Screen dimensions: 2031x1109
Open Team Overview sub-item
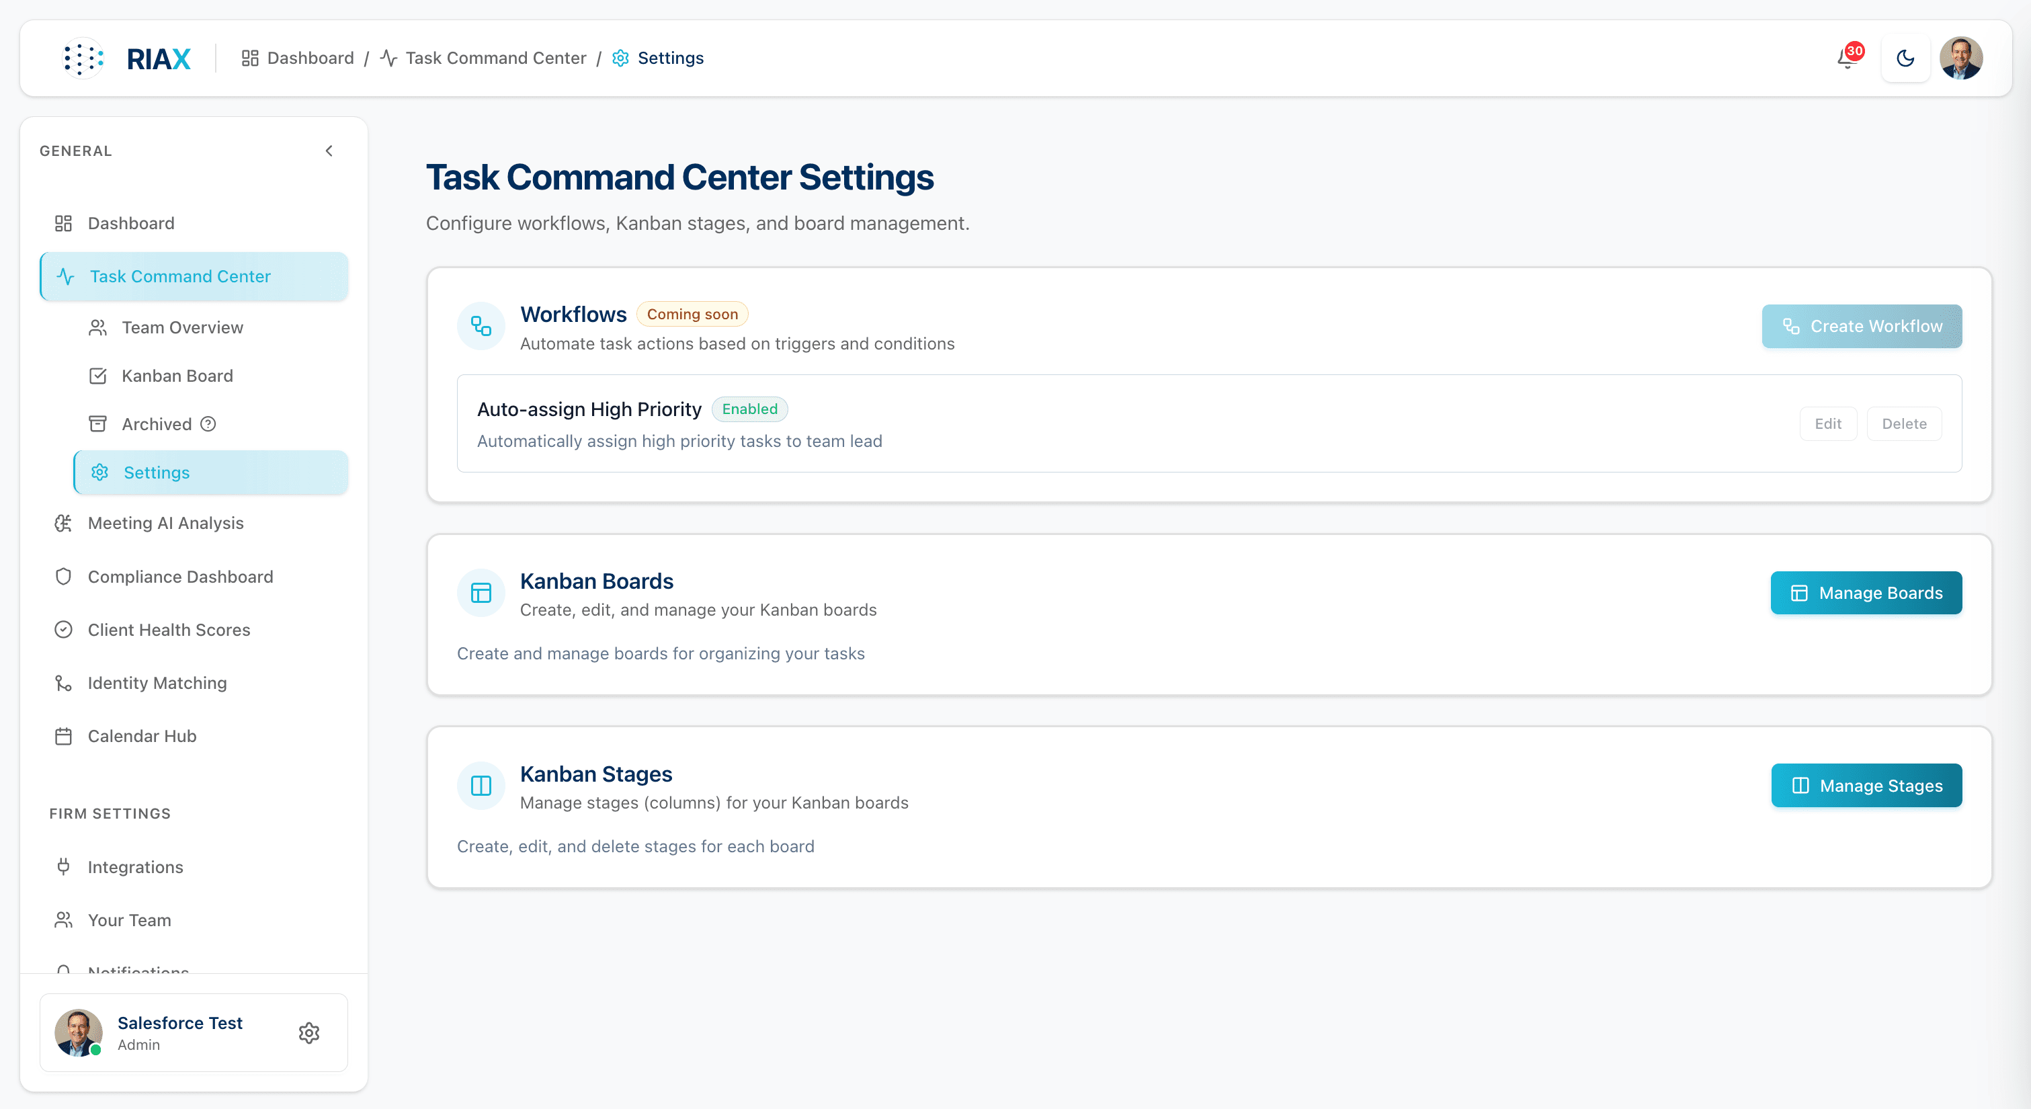[211, 327]
